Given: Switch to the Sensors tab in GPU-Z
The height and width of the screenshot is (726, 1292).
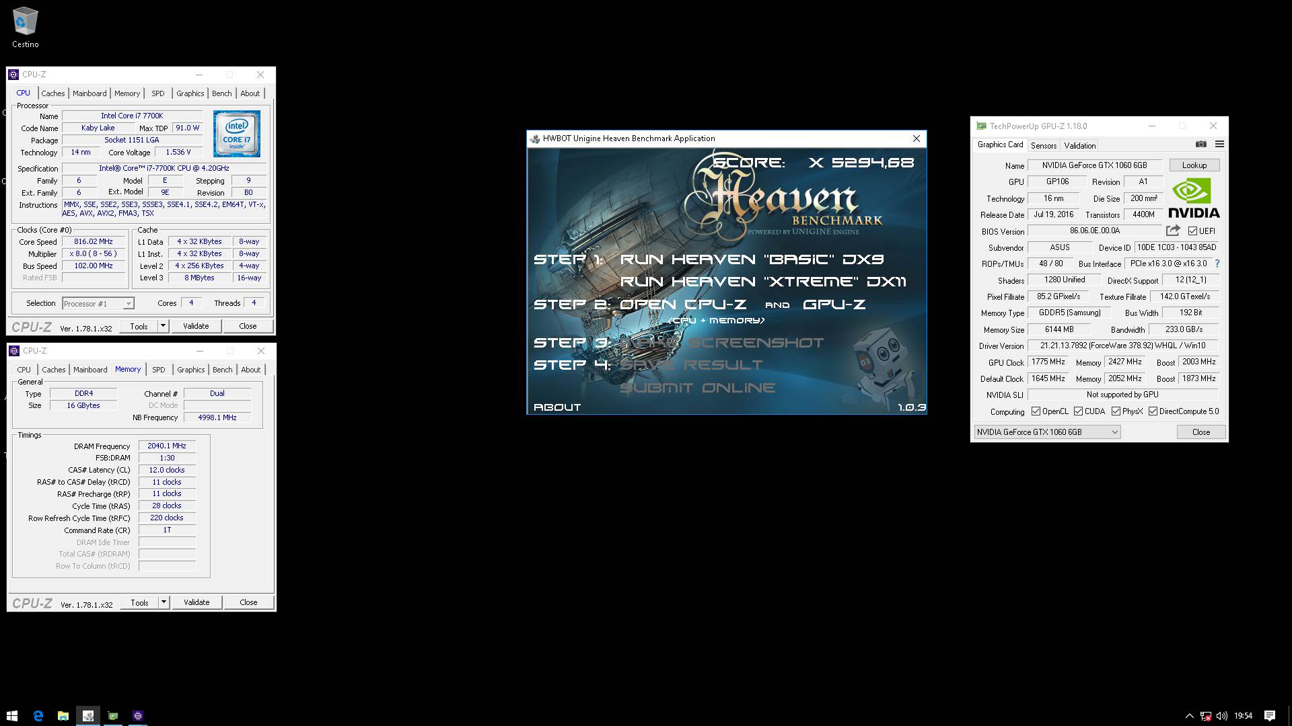Looking at the screenshot, I should (1044, 145).
